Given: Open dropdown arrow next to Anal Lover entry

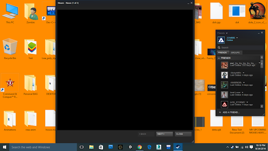Looking at the screenshot, I should (242, 92).
